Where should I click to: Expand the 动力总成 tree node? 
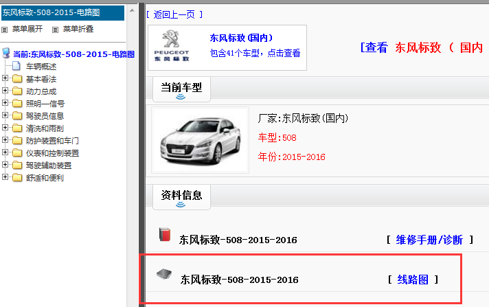point(5,90)
